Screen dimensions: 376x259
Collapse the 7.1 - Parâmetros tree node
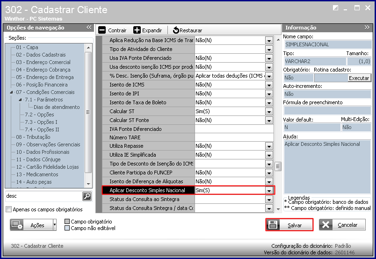tap(21, 100)
